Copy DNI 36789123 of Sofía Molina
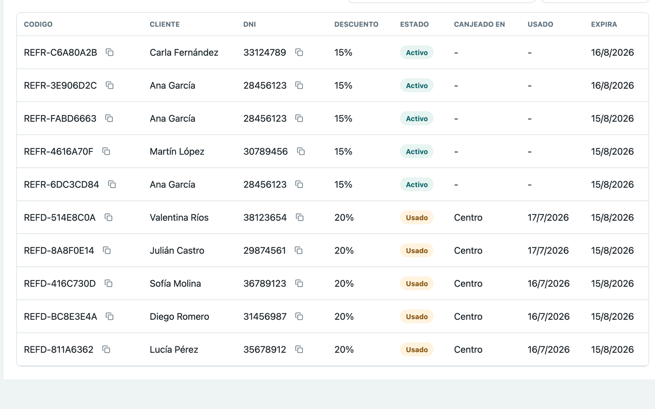The image size is (655, 409). (x=299, y=284)
